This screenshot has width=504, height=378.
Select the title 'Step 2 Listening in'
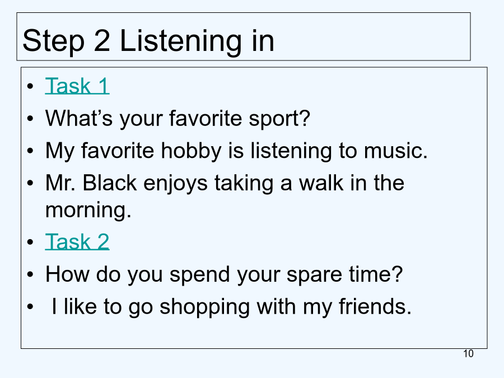[x=148, y=40]
